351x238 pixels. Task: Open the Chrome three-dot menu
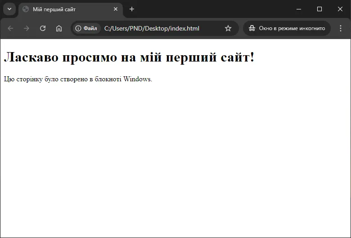(x=341, y=28)
